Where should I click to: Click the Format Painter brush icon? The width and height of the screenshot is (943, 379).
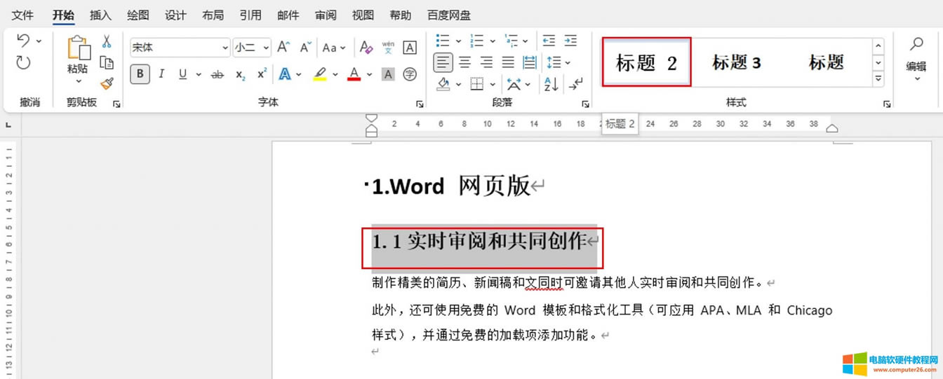107,84
